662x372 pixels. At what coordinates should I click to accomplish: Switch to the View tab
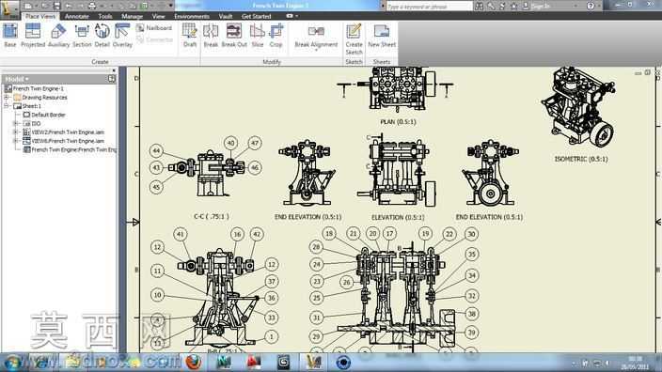[x=158, y=16]
